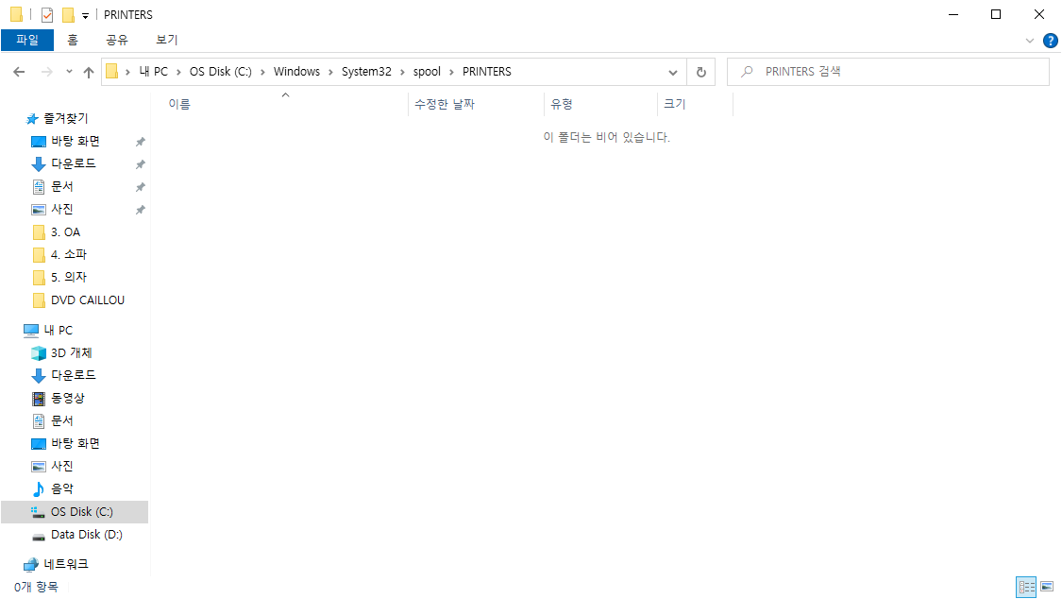Click PRINTERS in the address breadcrumb
The height and width of the screenshot is (599, 1062).
pyautogui.click(x=487, y=72)
